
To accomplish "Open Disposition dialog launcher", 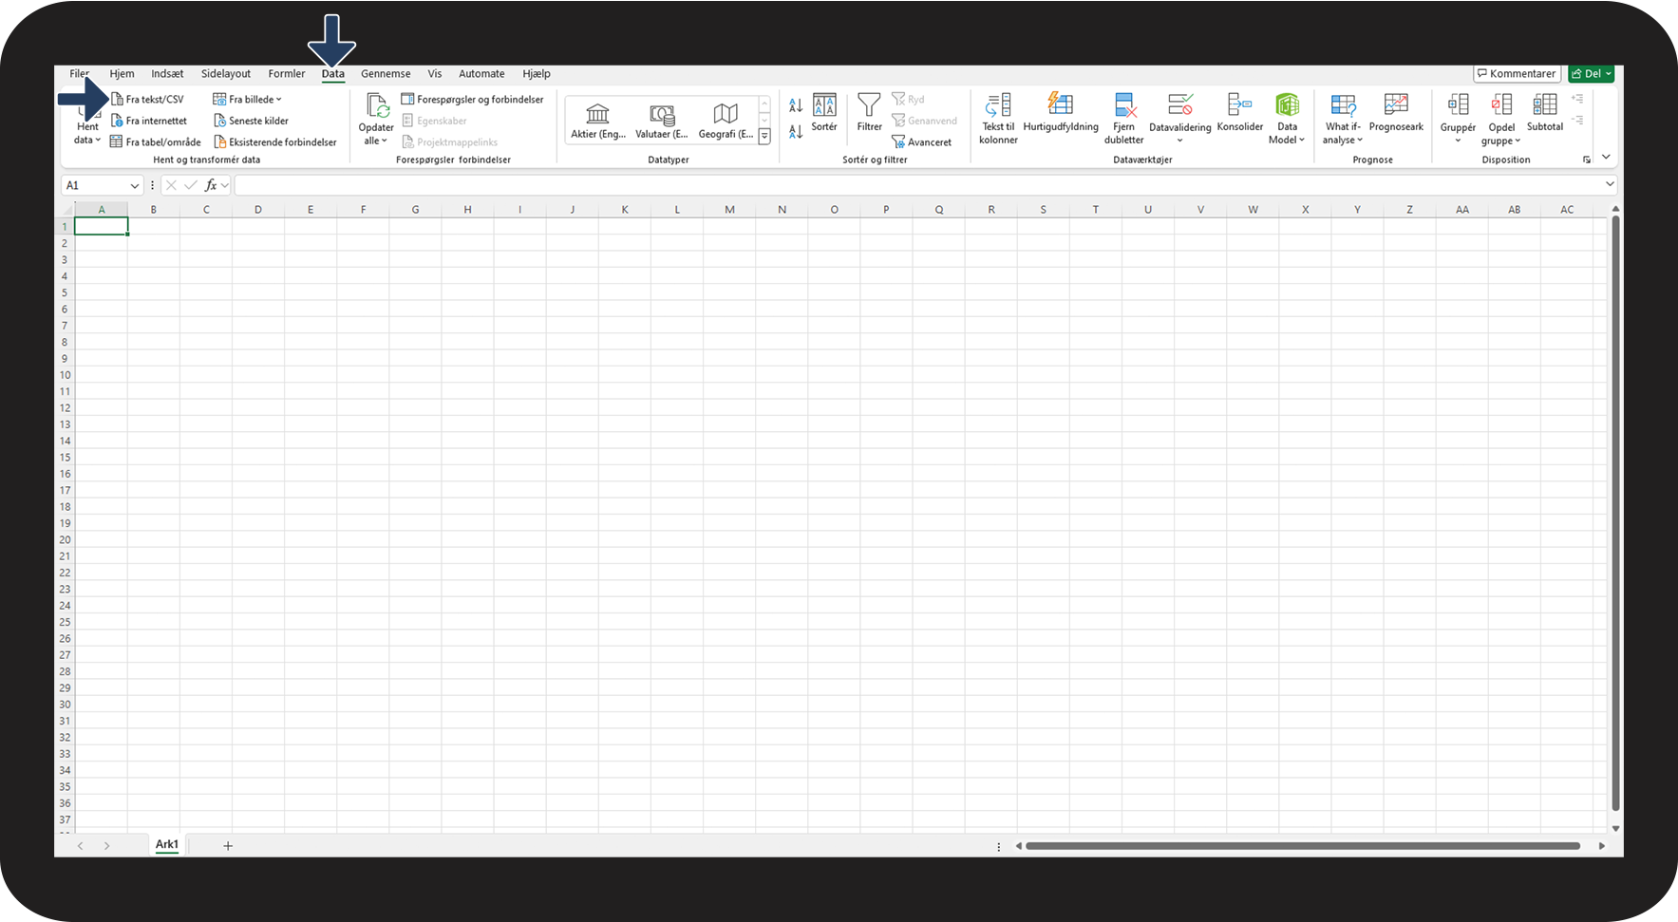I will coord(1586,160).
